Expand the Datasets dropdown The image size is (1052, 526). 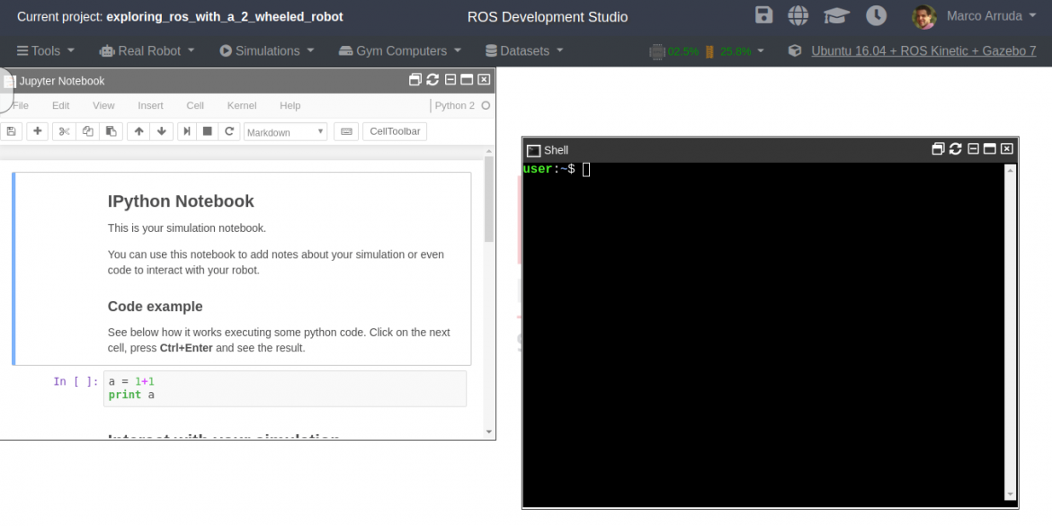[524, 51]
